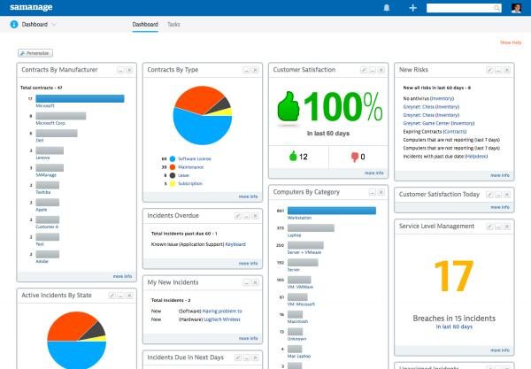Edit the Active Incidents By State widget
Viewport: 531px width, 369px height.
pos(112,294)
